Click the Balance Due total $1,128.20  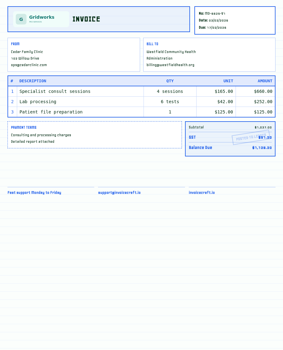[262, 147]
